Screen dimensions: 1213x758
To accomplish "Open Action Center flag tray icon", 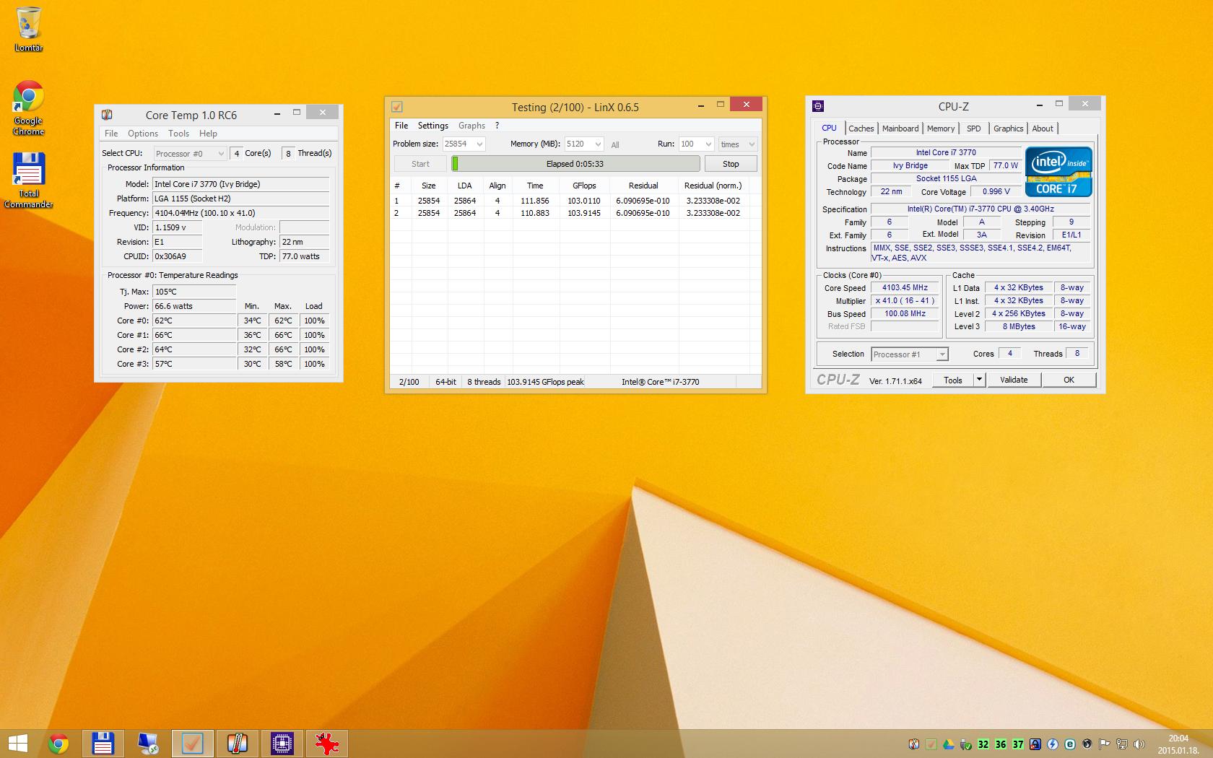I will [x=1105, y=744].
